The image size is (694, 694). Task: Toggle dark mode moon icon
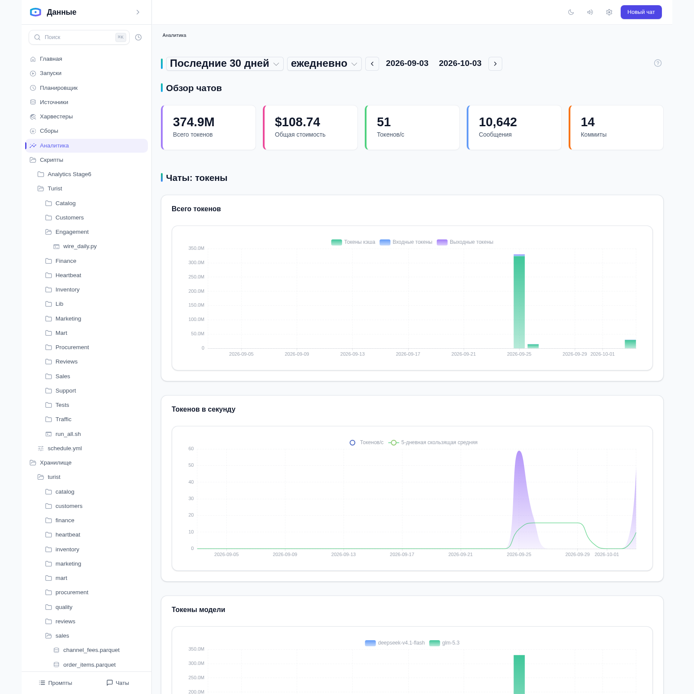click(x=571, y=12)
